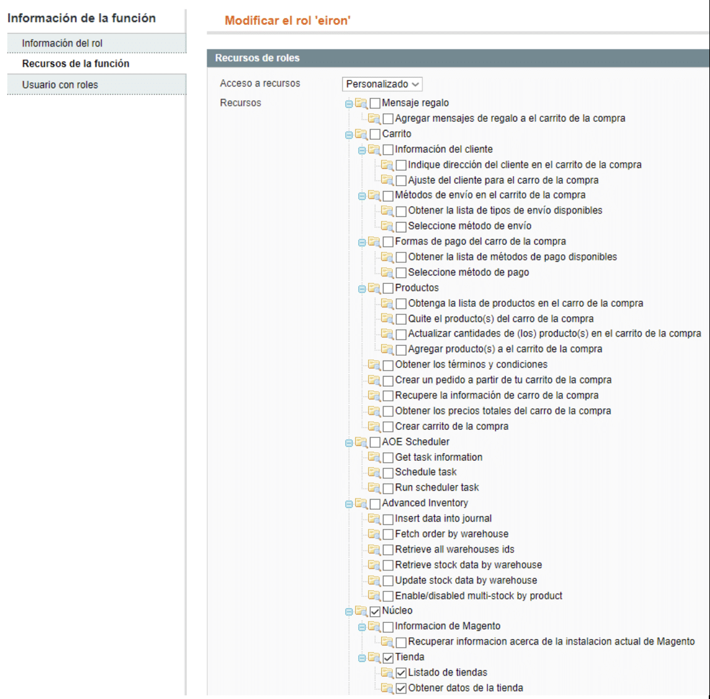Click the Fetch order by warehouse label
710x699 pixels.
(x=451, y=534)
